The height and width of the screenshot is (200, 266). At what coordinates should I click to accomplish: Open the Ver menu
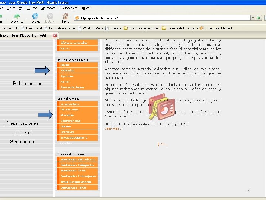pos(21,8)
